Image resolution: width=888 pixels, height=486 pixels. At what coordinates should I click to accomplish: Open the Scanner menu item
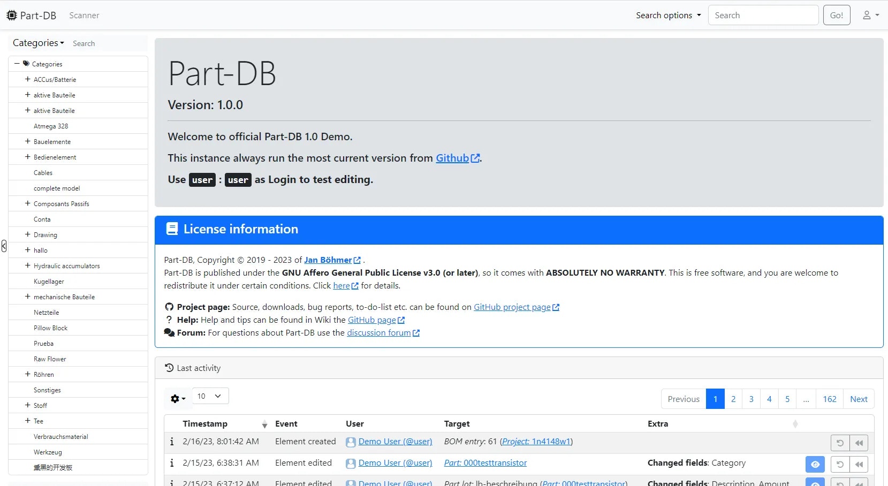(x=84, y=16)
